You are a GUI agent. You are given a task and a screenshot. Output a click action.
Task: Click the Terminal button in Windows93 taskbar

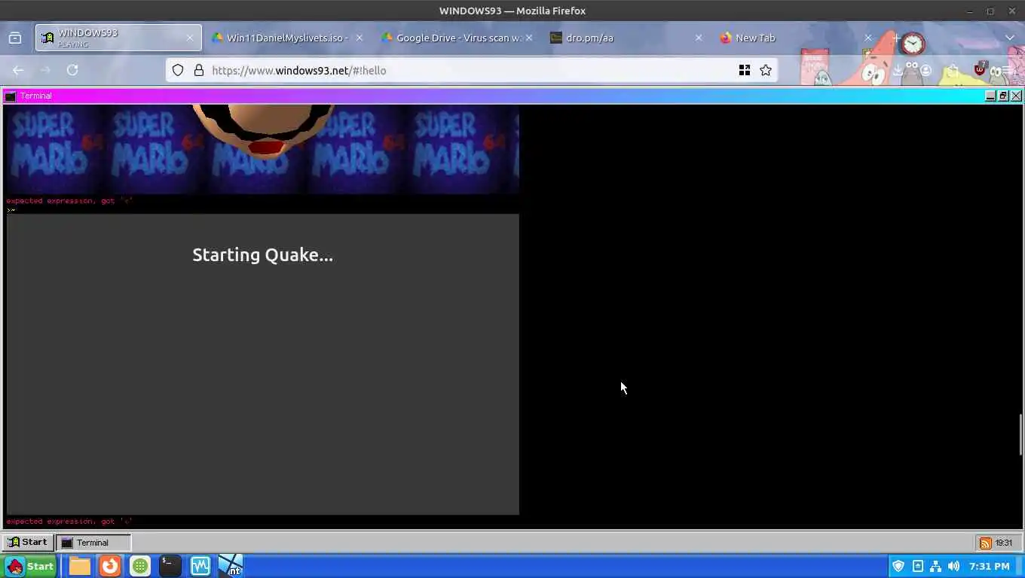94,542
